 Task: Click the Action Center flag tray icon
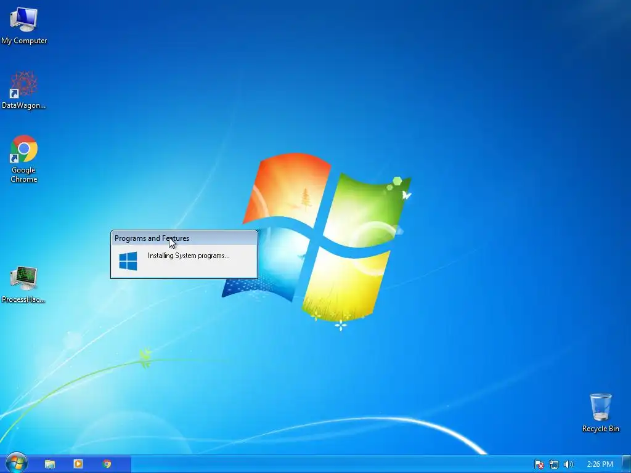(x=539, y=464)
